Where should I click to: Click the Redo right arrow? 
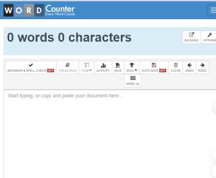[x=202, y=67]
